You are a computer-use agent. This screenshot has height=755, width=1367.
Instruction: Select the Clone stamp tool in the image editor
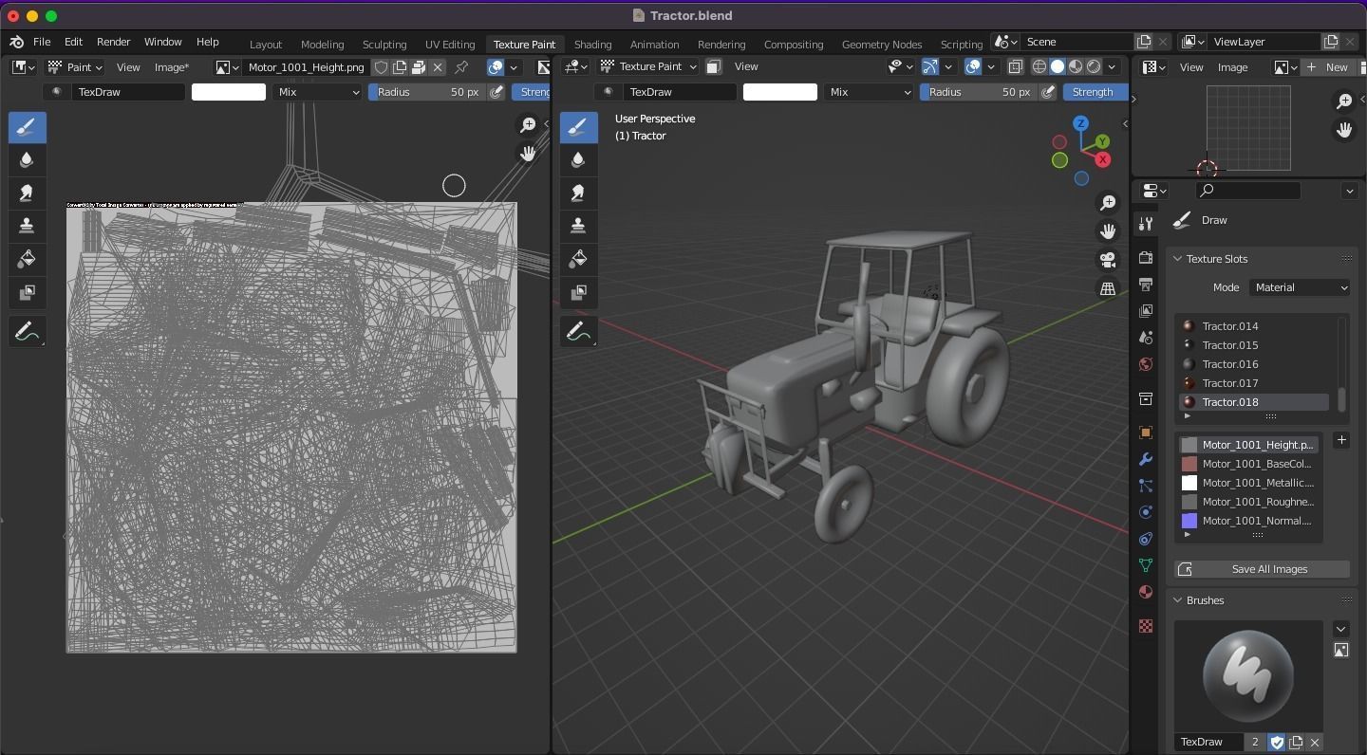click(x=27, y=227)
